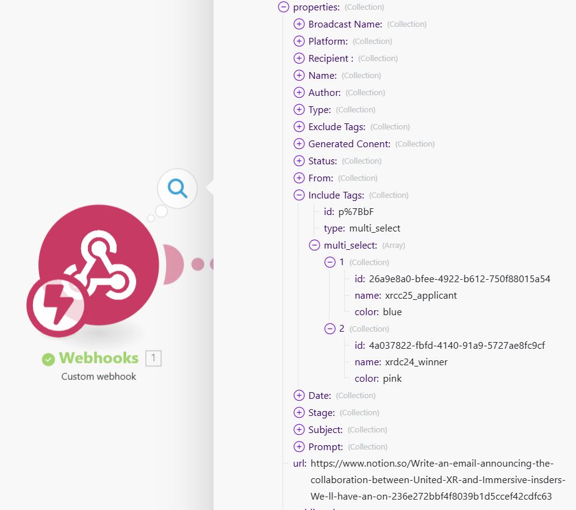Open operation count badge 1
The height and width of the screenshot is (510, 576).
pyautogui.click(x=154, y=358)
